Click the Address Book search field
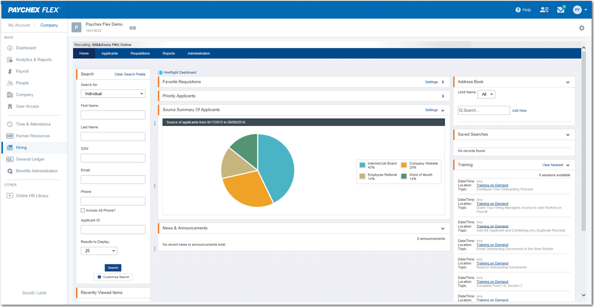Screen dimensions: 594x307 click(x=484, y=111)
